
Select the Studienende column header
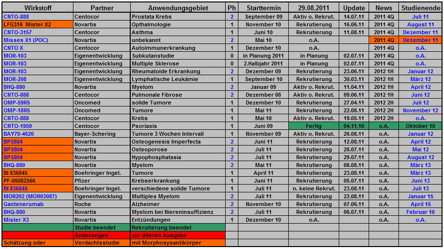pos(420,8)
